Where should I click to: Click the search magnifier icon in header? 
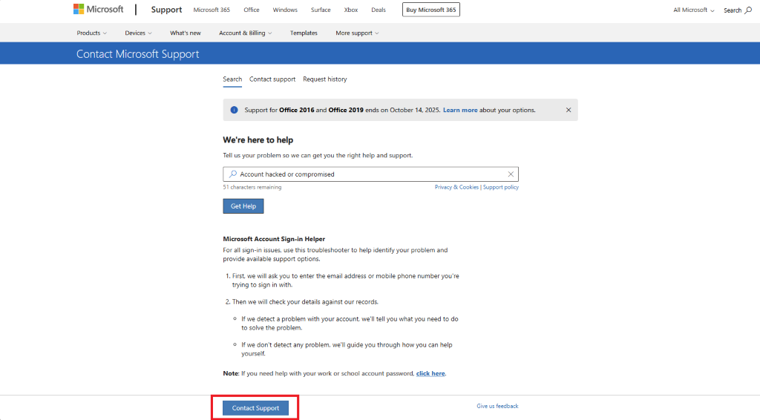tap(748, 10)
